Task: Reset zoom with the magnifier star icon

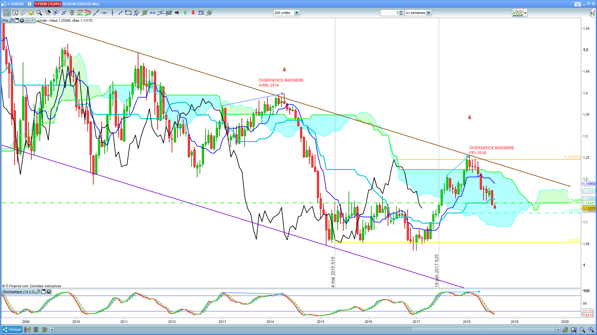Action: tap(574, 330)
